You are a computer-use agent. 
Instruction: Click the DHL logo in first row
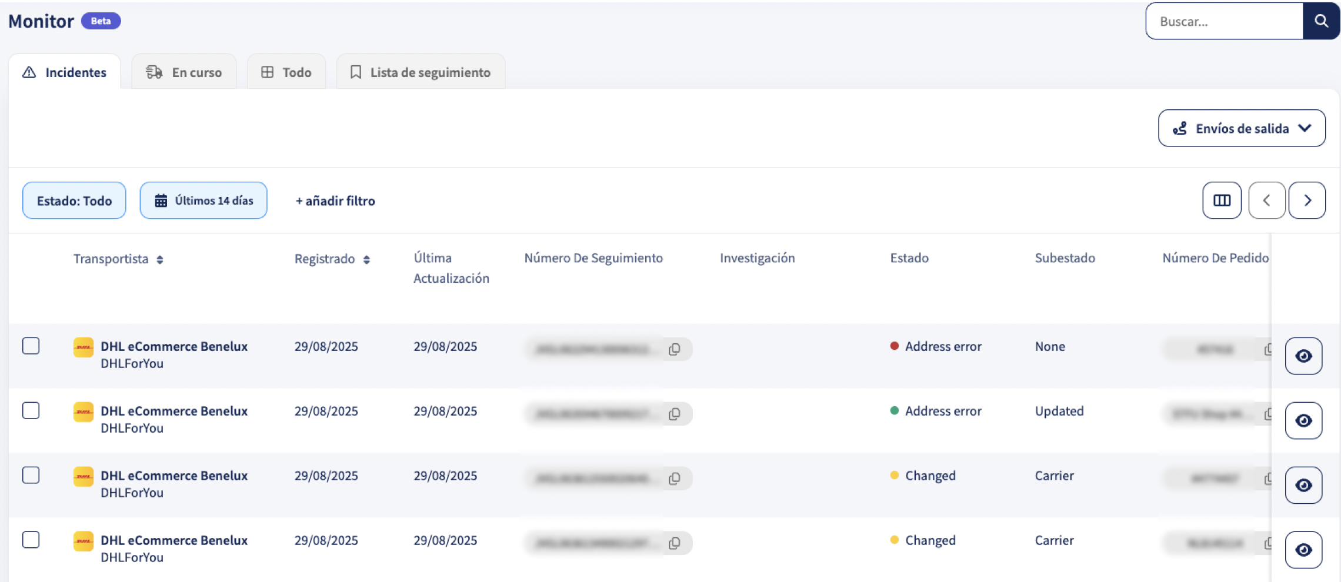coord(84,347)
